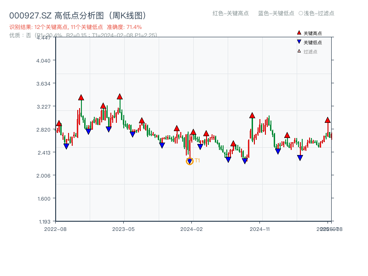This screenshot has width=368, height=276.
Task: Click the rightmost blue key-low triangle on the chart
Action: 300,158
